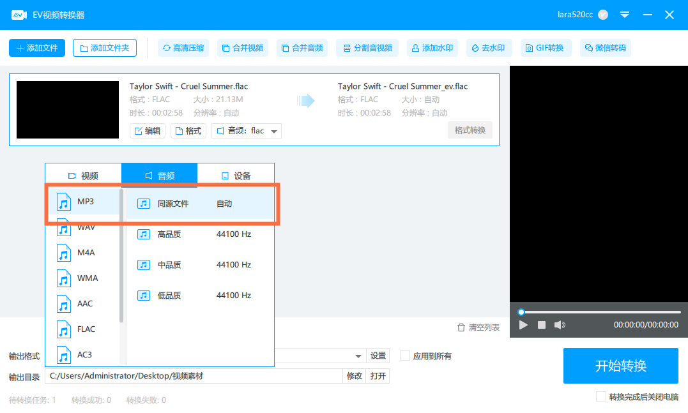Click the preview progress slider

(600, 312)
